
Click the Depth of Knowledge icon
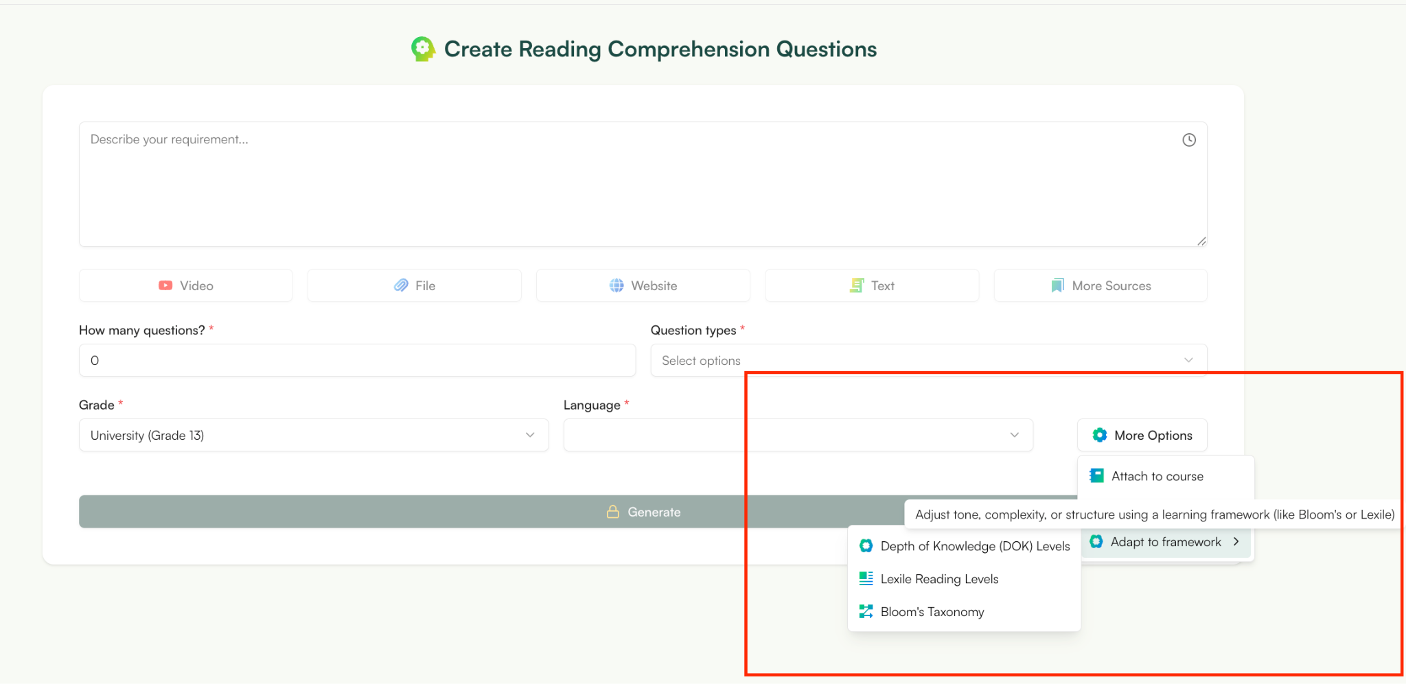tap(866, 545)
